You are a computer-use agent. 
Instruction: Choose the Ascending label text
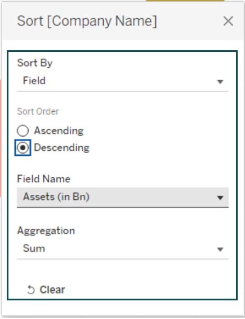click(59, 130)
